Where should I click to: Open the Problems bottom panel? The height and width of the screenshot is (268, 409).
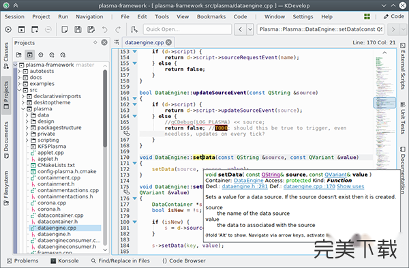coord(22,260)
